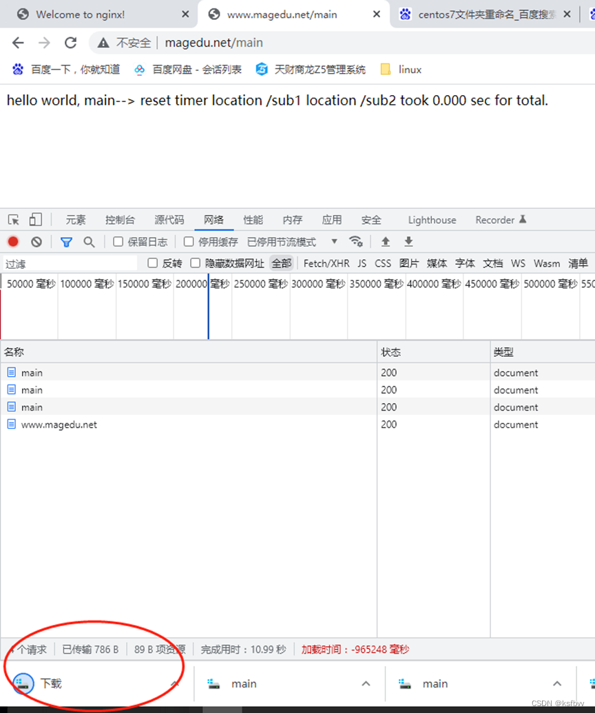
Task: Expand the second main download chevron
Action: tap(557, 683)
